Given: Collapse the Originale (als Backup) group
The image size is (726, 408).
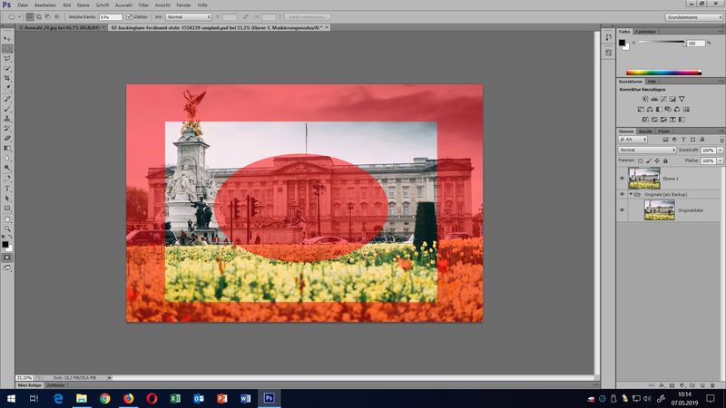Looking at the screenshot, I should 630,194.
